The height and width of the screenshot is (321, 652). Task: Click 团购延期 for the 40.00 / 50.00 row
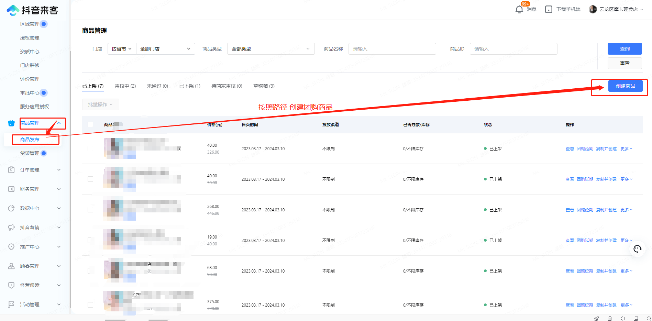click(x=585, y=179)
